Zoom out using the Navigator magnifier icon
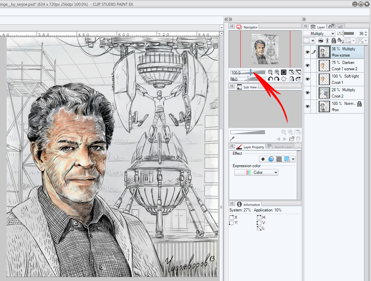The height and width of the screenshot is (281, 371). [x=270, y=72]
